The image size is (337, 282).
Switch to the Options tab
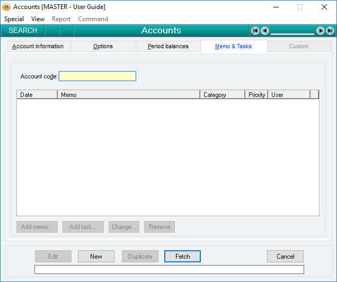pos(103,47)
